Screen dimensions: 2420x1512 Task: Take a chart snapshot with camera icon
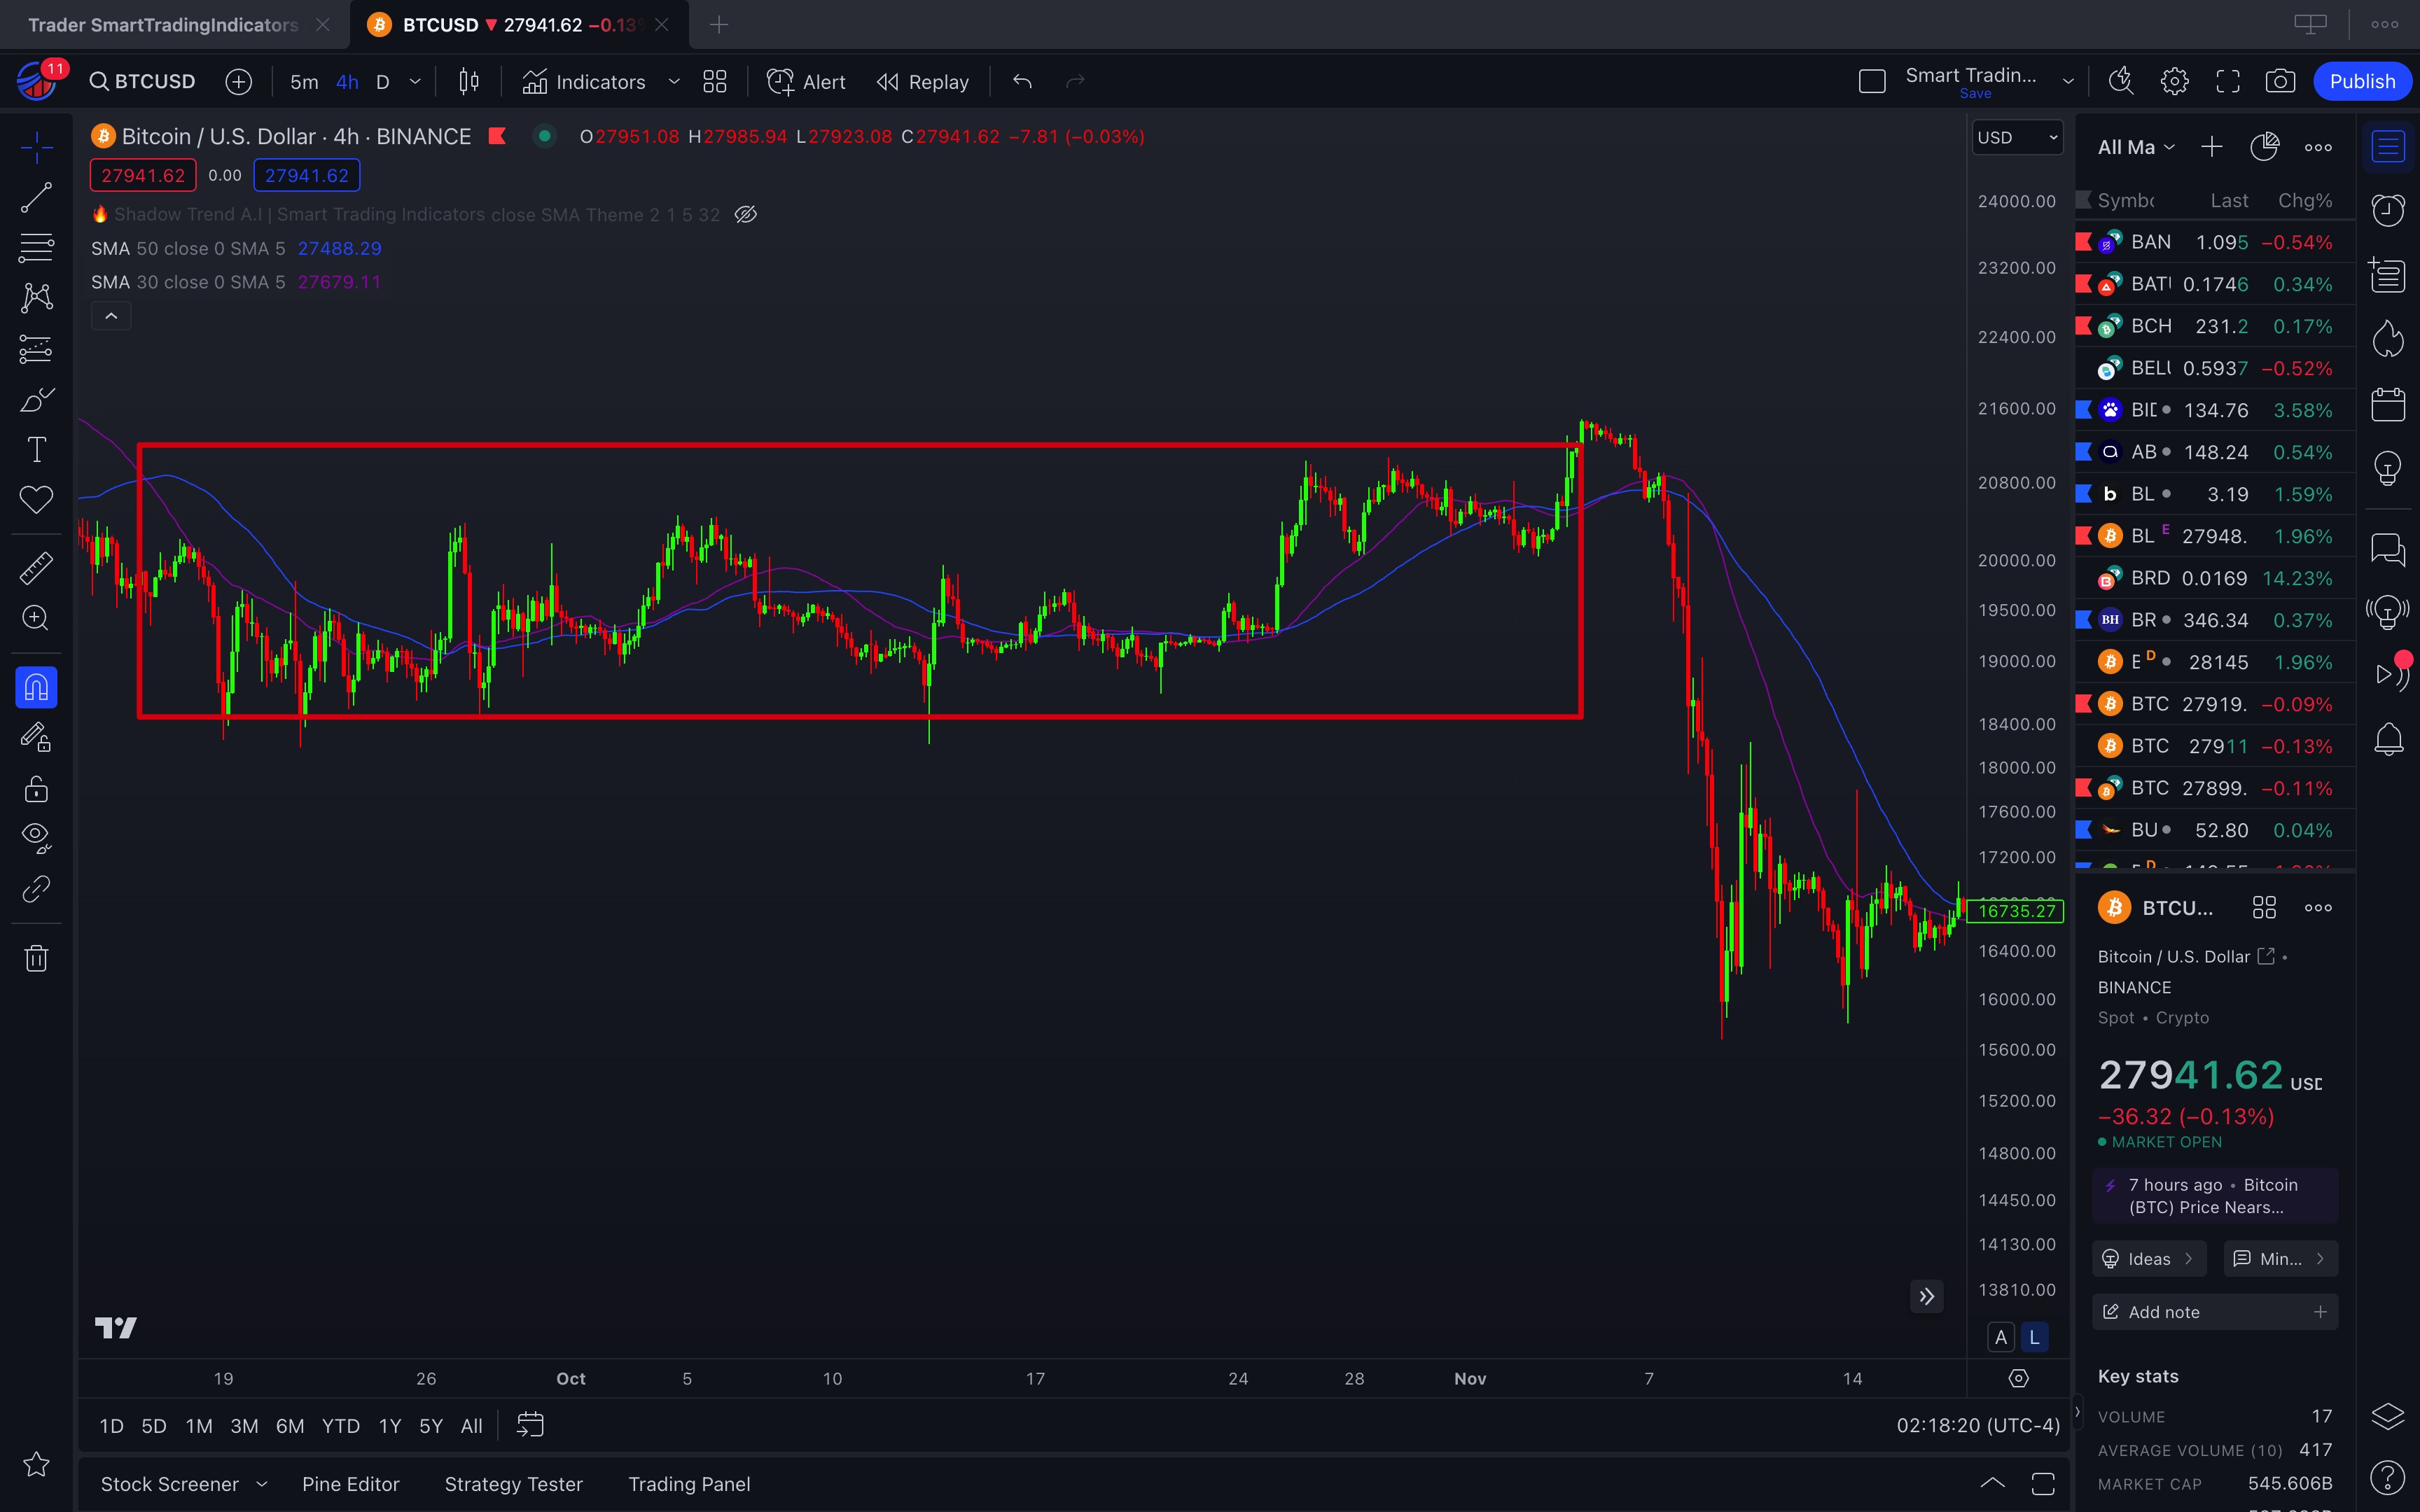point(2280,82)
